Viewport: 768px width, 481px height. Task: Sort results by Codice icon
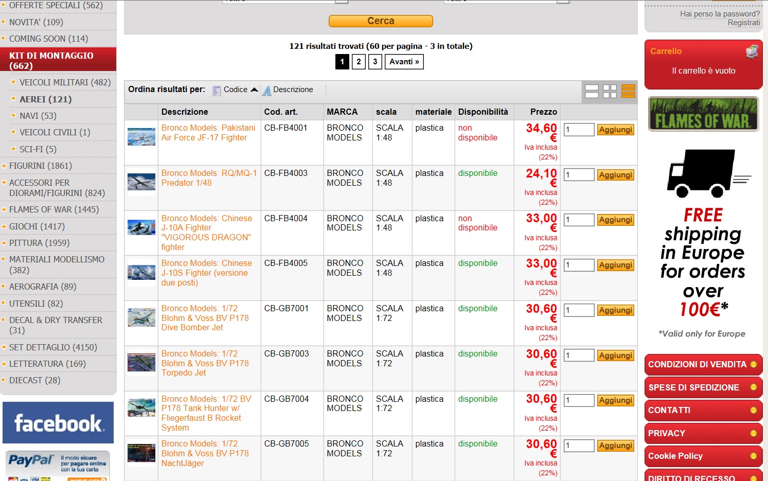[217, 91]
